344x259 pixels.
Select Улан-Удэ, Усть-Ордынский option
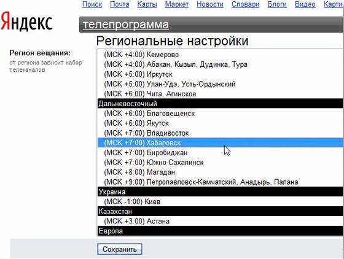click(x=220, y=84)
